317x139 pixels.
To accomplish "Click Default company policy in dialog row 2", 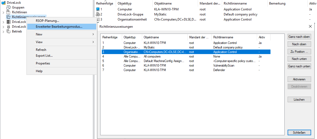I will (228, 47).
